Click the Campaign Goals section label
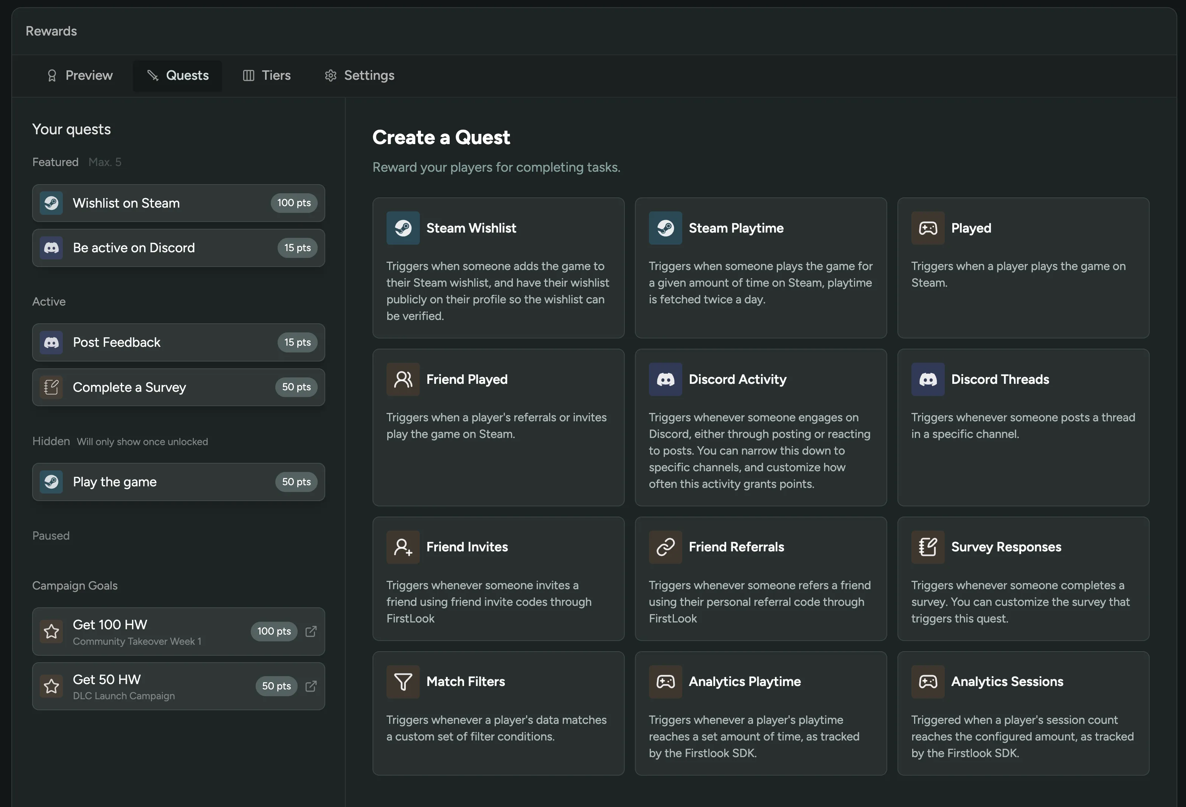The width and height of the screenshot is (1186, 807). [75, 586]
